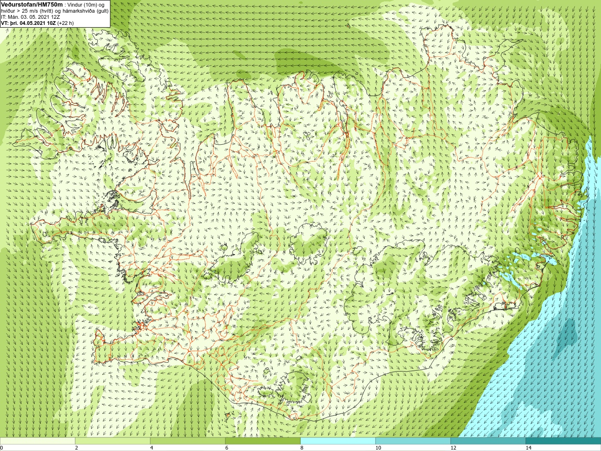Click the scale label '12'
The height and width of the screenshot is (451, 601).
[453, 448]
